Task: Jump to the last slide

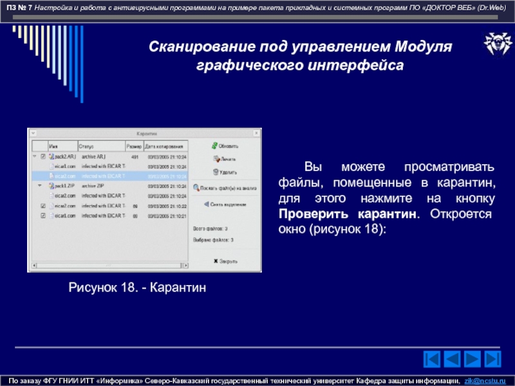Action: (494, 358)
